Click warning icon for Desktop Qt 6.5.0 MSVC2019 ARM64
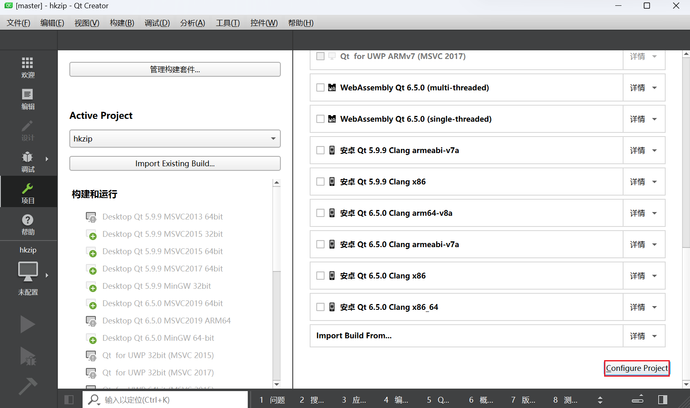 [x=91, y=321]
